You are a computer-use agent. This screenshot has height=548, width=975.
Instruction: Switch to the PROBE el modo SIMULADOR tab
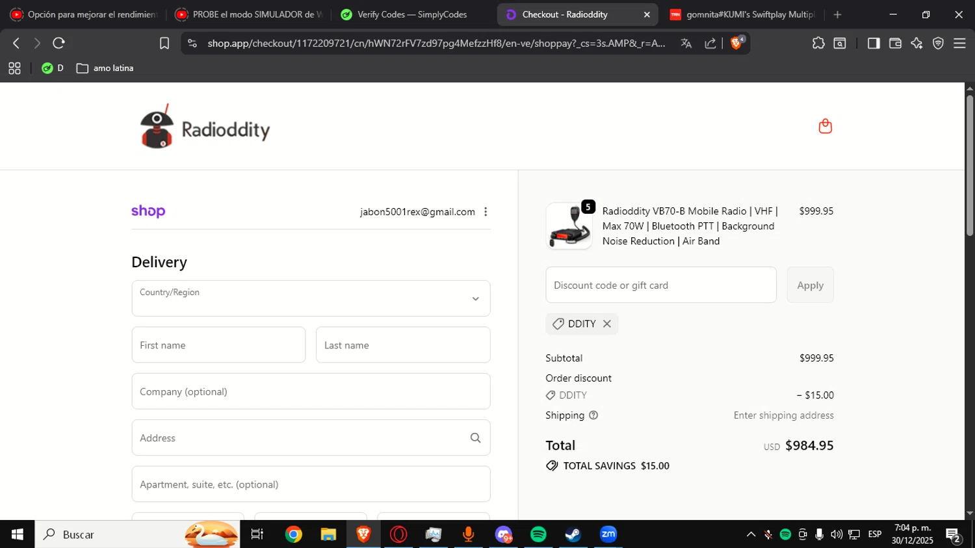click(249, 14)
